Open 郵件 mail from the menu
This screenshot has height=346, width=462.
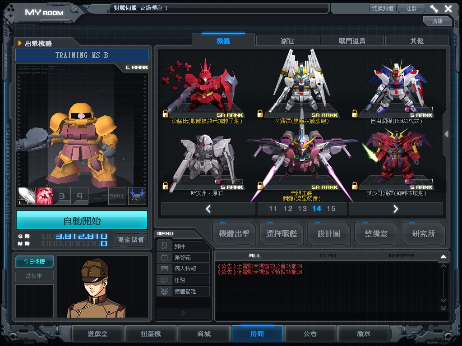pos(183,246)
